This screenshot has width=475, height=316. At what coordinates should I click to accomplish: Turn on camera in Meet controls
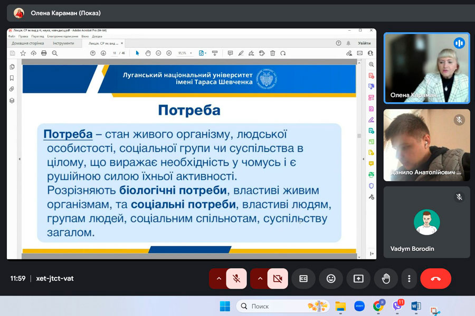click(278, 279)
